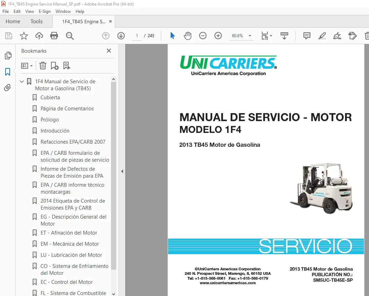Close the 1F4_TB45 Engine document tab
369x296 pixels.
coord(110,22)
